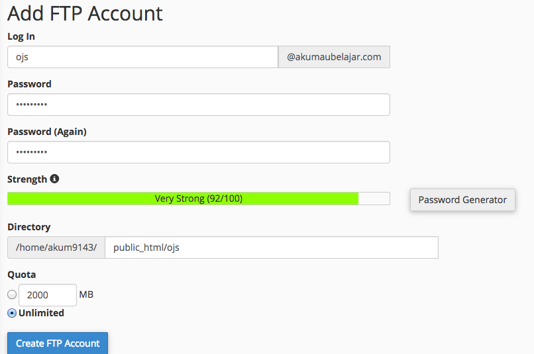534x354 pixels.
Task: Click the Directory path input field
Action: 271,247
